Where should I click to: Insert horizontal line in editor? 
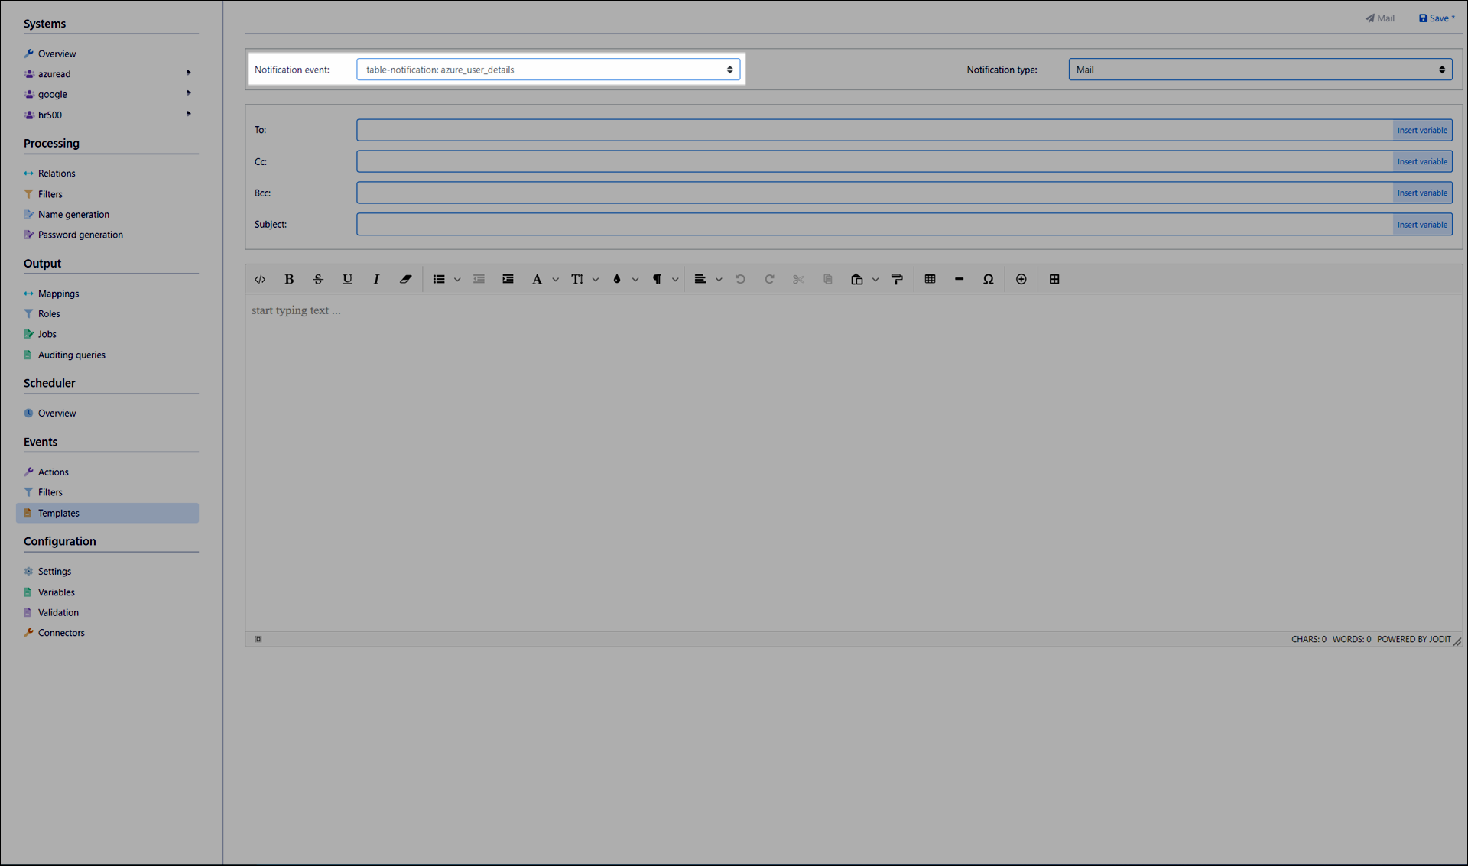click(x=959, y=280)
